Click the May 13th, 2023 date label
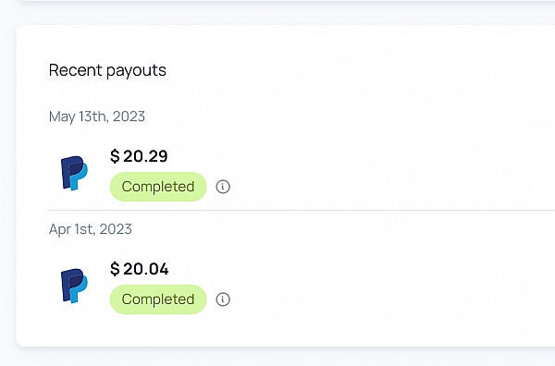The image size is (555, 366). pos(97,116)
